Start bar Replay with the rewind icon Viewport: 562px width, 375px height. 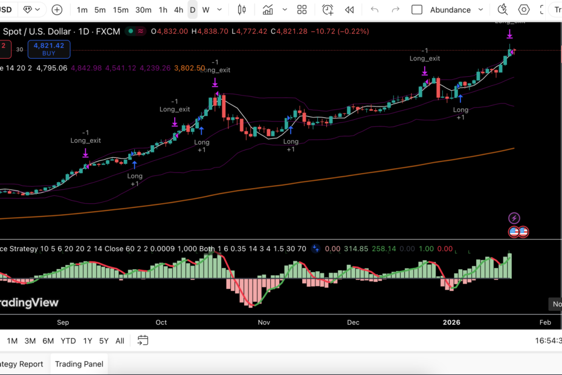coord(349,10)
